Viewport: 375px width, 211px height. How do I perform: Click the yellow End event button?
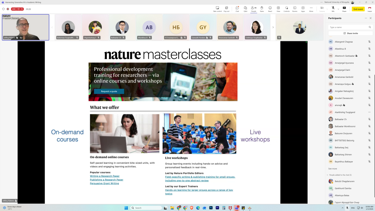[x=358, y=9]
